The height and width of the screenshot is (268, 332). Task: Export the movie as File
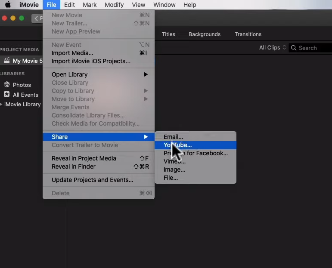(x=195, y=178)
